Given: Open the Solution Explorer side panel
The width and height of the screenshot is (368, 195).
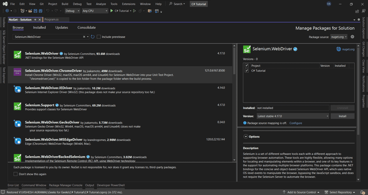Looking at the screenshot, I should 363,28.
